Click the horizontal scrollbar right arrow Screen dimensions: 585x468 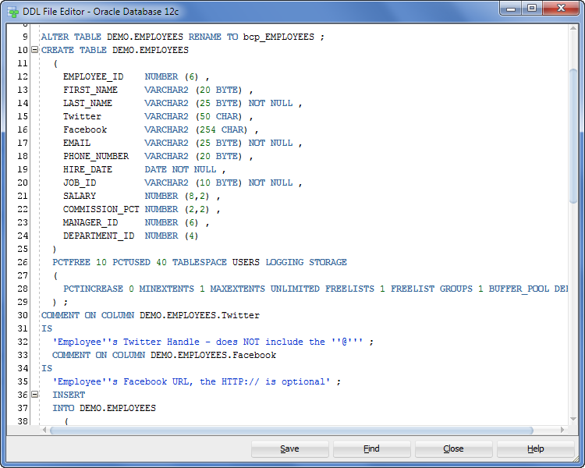[562, 430]
